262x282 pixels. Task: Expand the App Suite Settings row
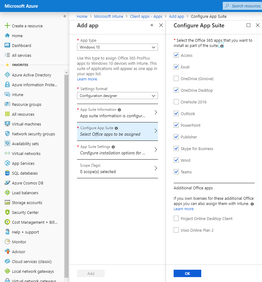click(118, 150)
